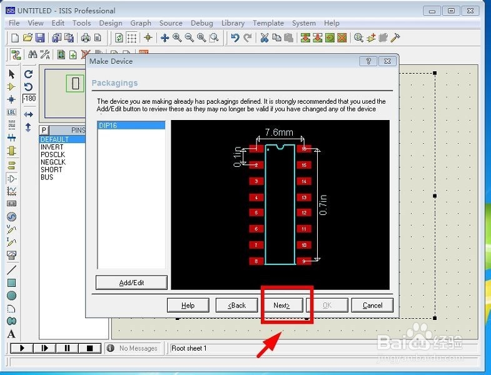The width and height of the screenshot is (491, 375).
Task: Click the Pause simulation button
Action: (67, 348)
